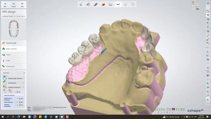
Task: Click the Wax thickness value field
Action: 18,102
